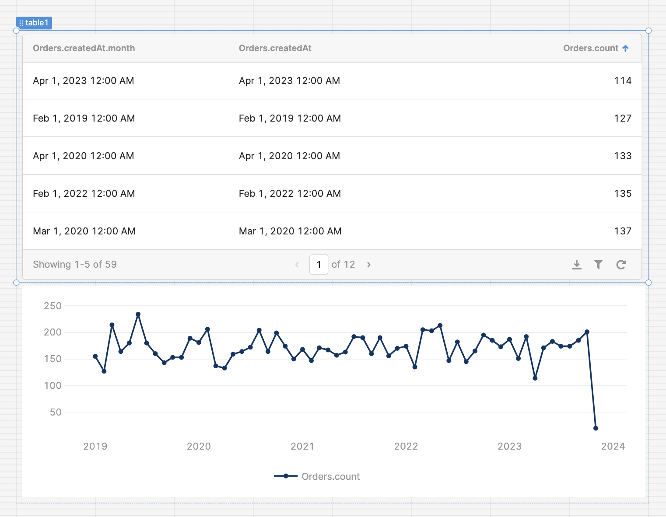Select the Apr 1, 2023 row

click(332, 81)
